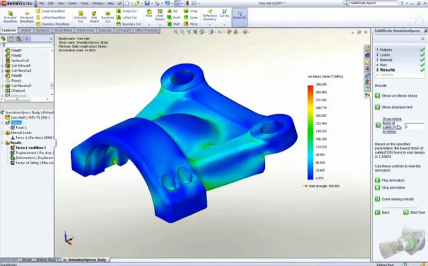Expand the Cut-Revolve3 feature node
The width and height of the screenshot is (428, 266).
[x=3, y=86]
